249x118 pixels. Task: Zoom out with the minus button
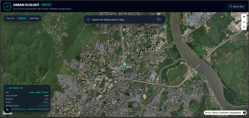(244, 22)
